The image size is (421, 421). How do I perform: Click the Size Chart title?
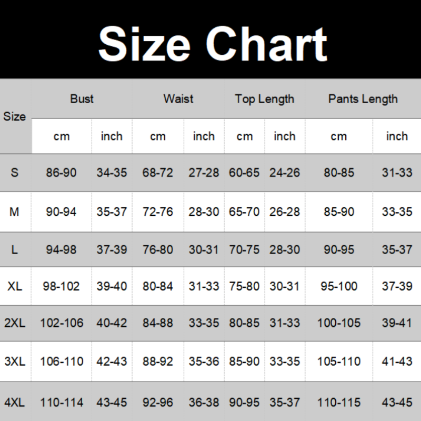pos(213,43)
